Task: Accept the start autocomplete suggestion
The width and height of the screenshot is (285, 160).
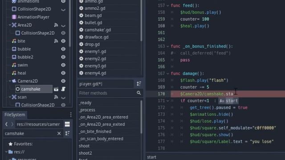Action: 228,101
